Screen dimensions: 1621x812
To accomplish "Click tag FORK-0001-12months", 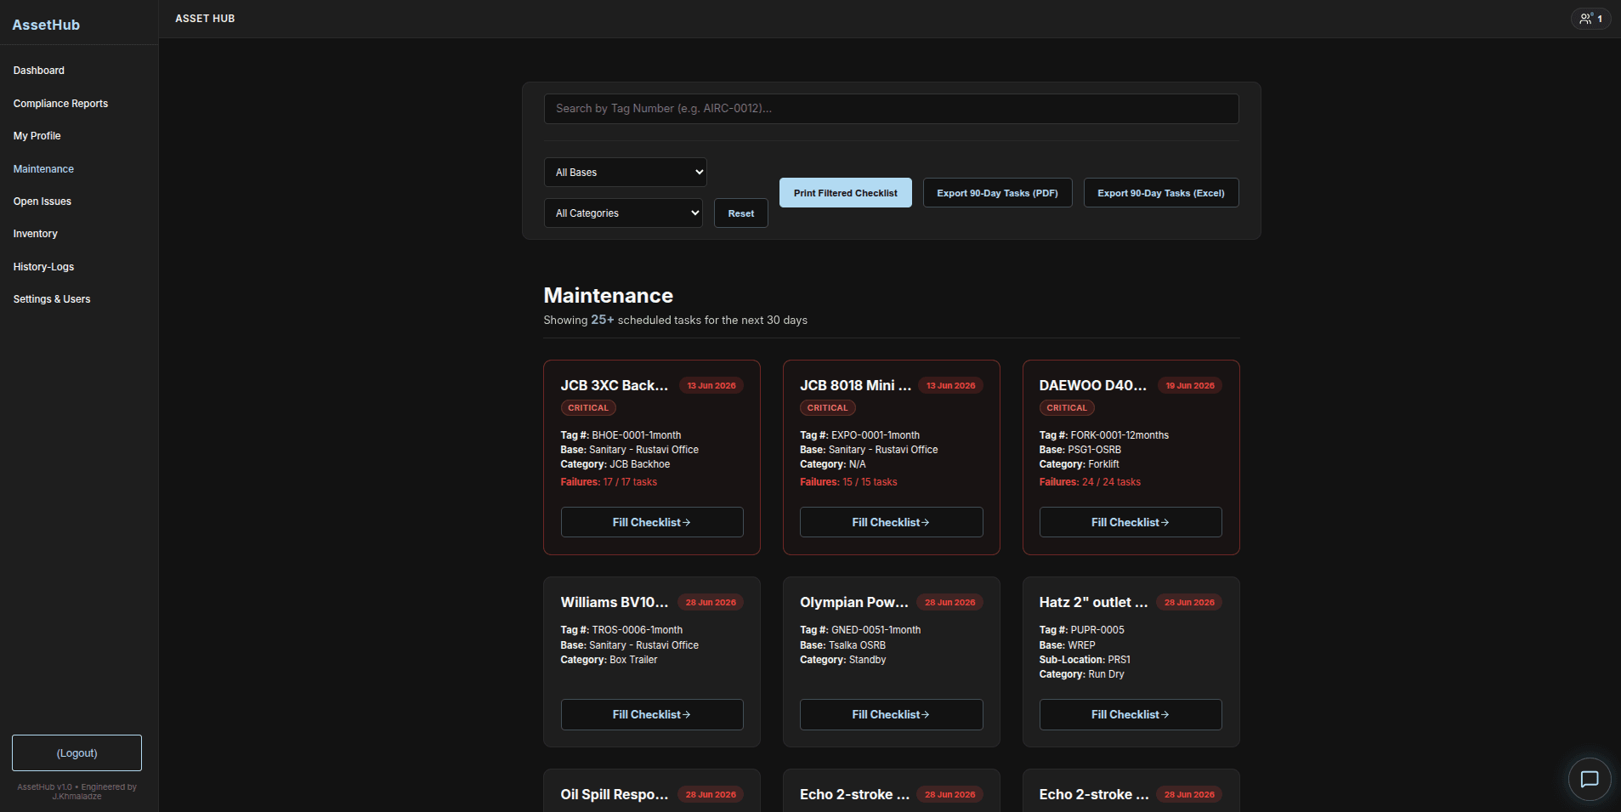I will point(1119,435).
